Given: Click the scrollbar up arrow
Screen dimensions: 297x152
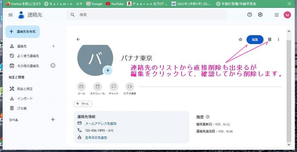Looking at the screenshot, I should tap(289, 31).
